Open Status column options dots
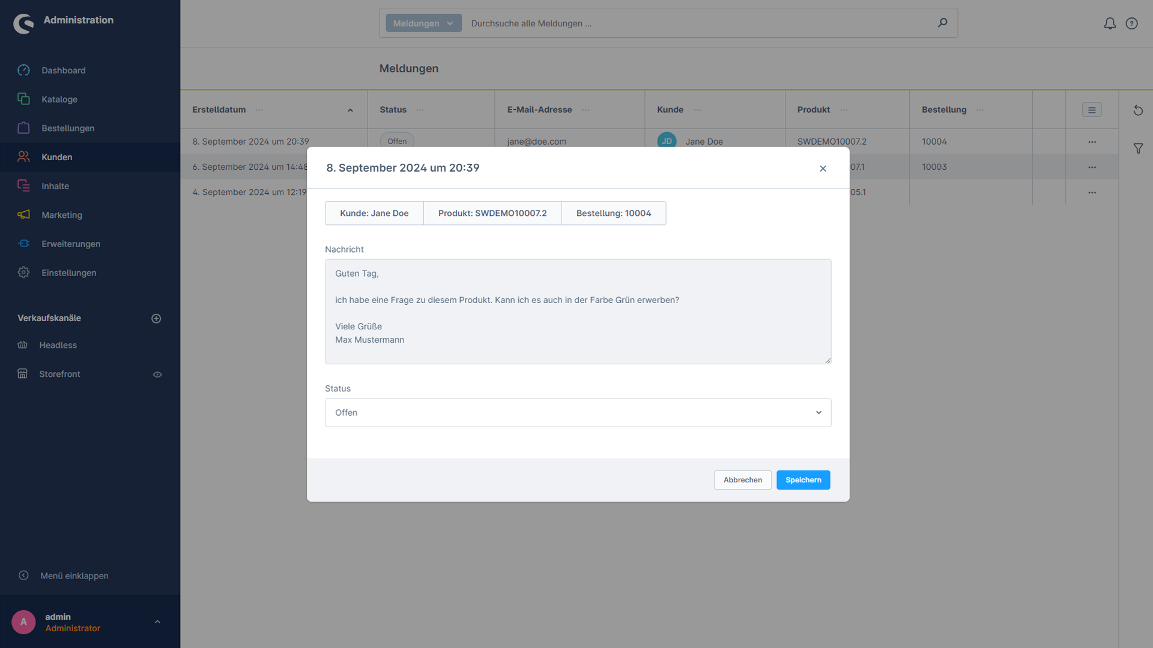Viewport: 1153px width, 648px height. 420,110
